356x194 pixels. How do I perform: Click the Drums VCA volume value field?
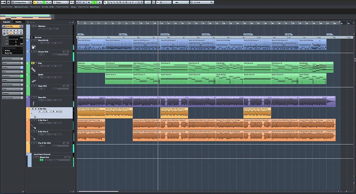click(x=66, y=52)
